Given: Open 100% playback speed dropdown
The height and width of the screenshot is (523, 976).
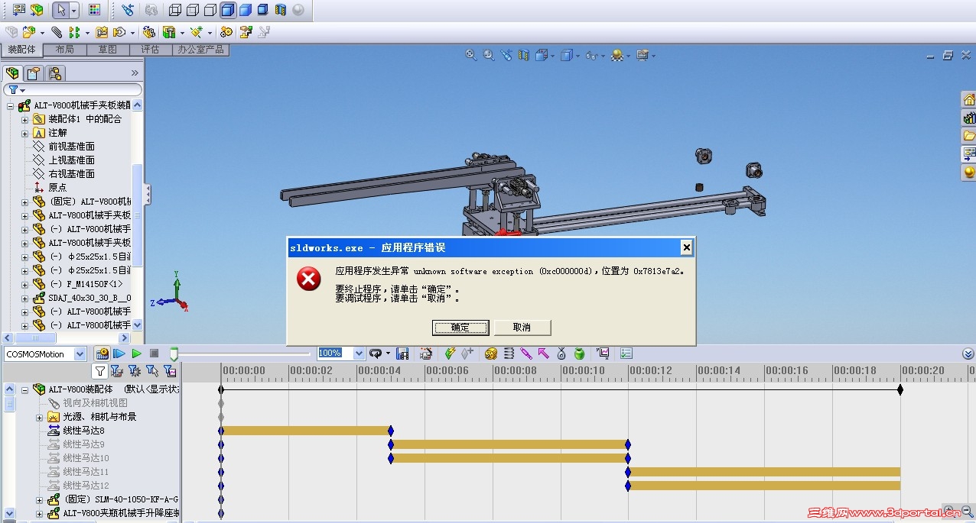Looking at the screenshot, I should tap(359, 354).
